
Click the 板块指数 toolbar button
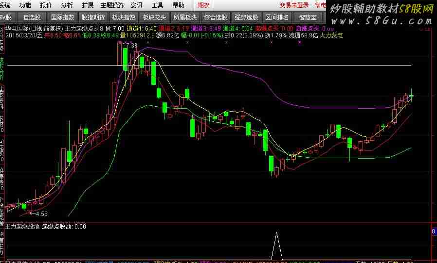point(124,17)
